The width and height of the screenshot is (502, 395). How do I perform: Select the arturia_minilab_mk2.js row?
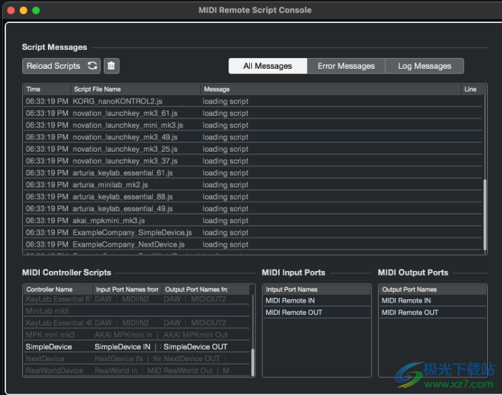pyautogui.click(x=253, y=185)
